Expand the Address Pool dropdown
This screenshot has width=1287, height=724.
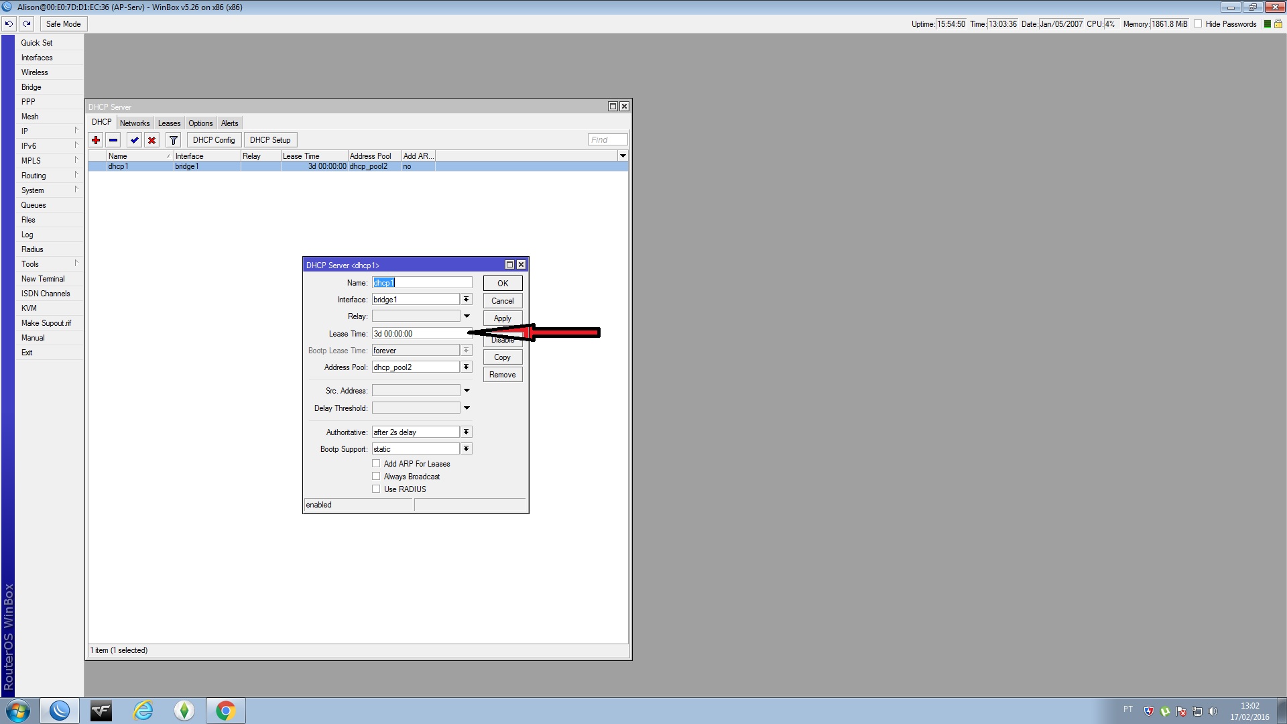pyautogui.click(x=467, y=367)
